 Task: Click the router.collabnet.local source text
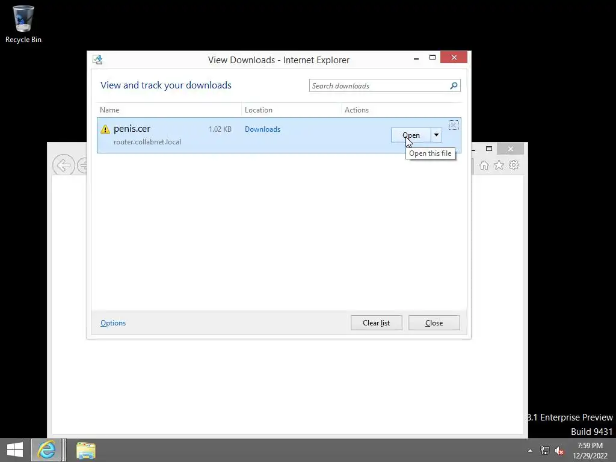click(147, 142)
